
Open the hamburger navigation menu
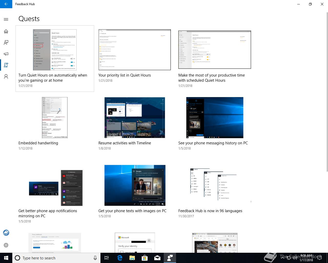tap(6, 19)
